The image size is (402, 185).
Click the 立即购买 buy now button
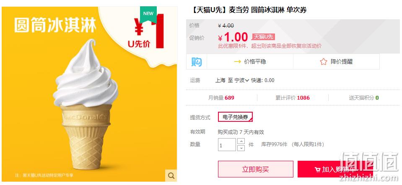256,169
